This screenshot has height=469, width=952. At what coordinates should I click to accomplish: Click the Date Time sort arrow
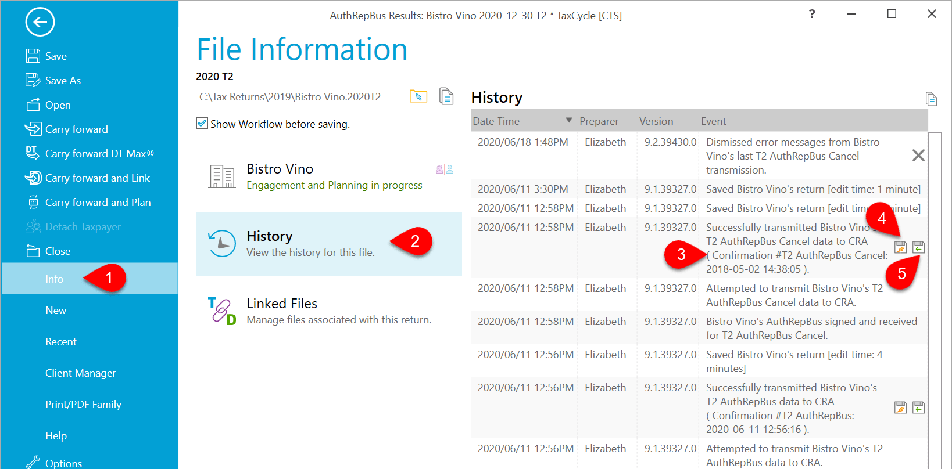(x=569, y=121)
